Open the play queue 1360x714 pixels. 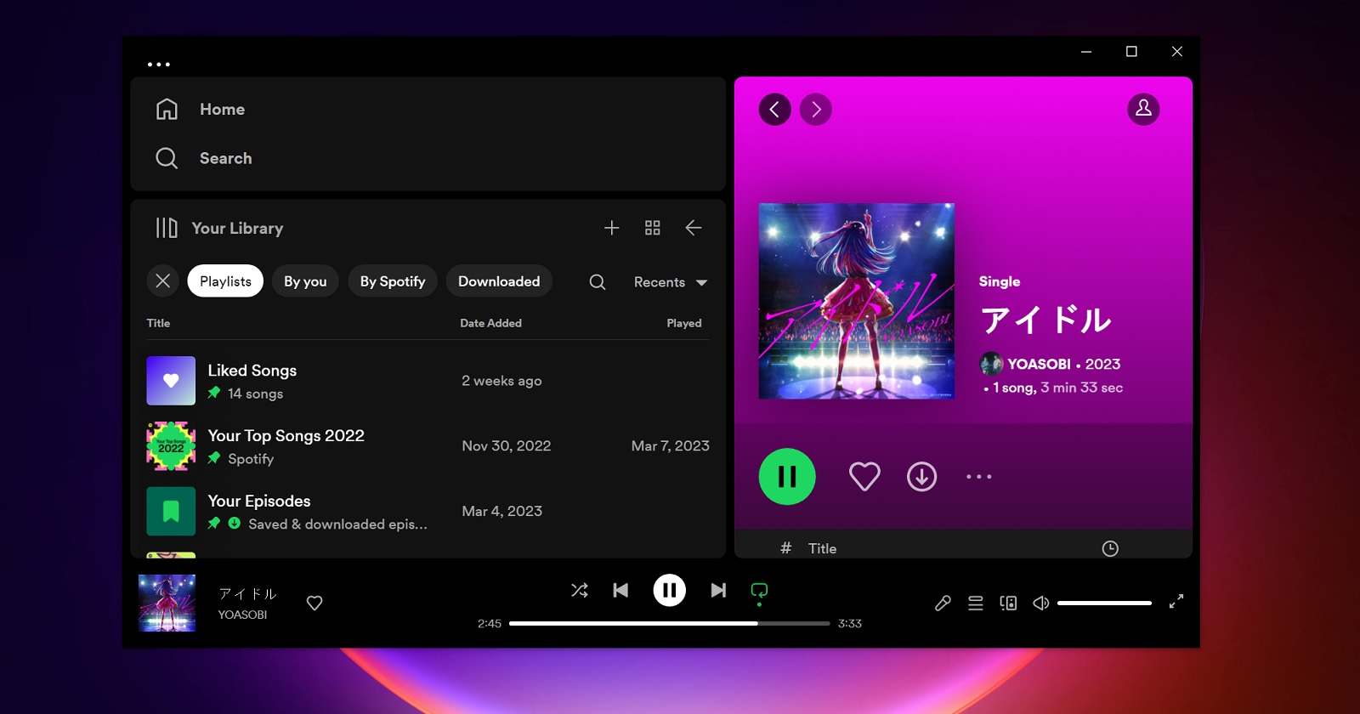point(976,603)
